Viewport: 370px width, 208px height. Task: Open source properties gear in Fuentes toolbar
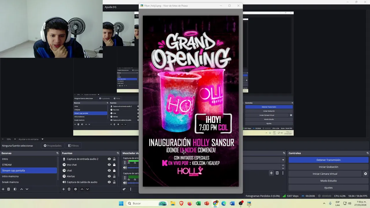point(75,189)
